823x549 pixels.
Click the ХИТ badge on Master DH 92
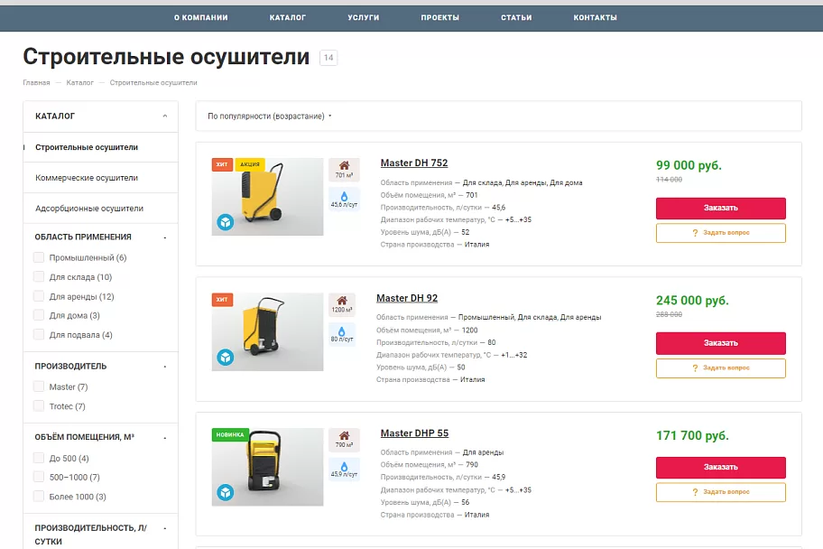click(x=222, y=300)
